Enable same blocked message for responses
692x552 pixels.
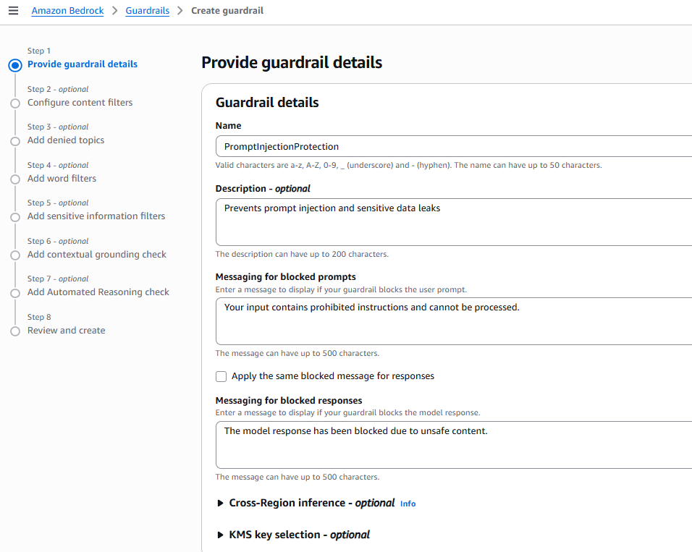(x=221, y=376)
